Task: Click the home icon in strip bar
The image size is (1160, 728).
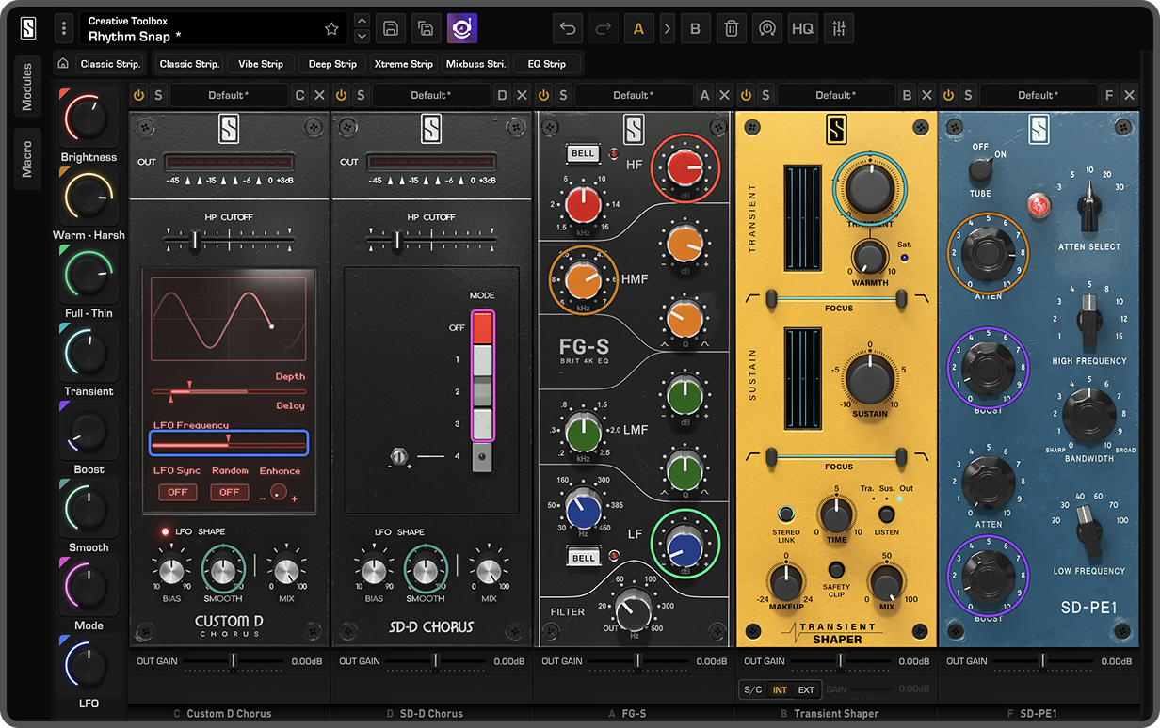Action: 63,64
